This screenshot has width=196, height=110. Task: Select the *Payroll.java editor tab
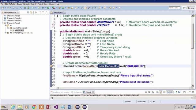58,13
